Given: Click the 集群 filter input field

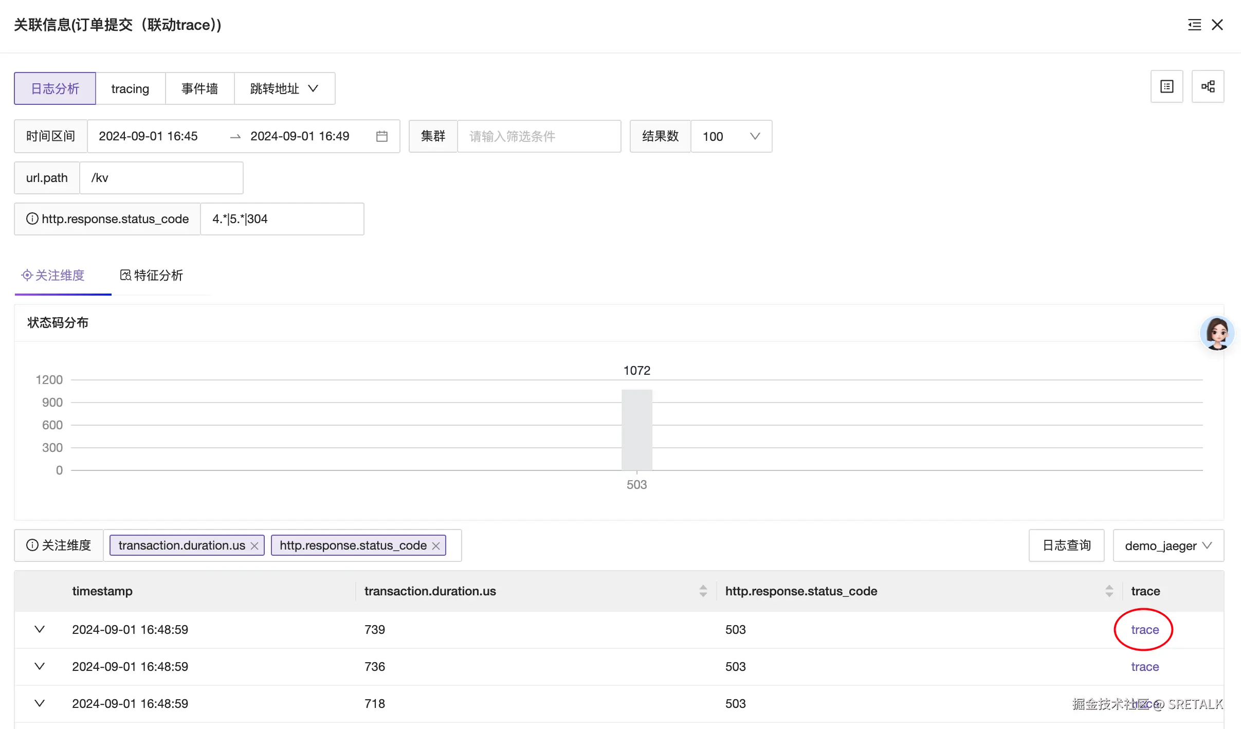Looking at the screenshot, I should tap(538, 136).
